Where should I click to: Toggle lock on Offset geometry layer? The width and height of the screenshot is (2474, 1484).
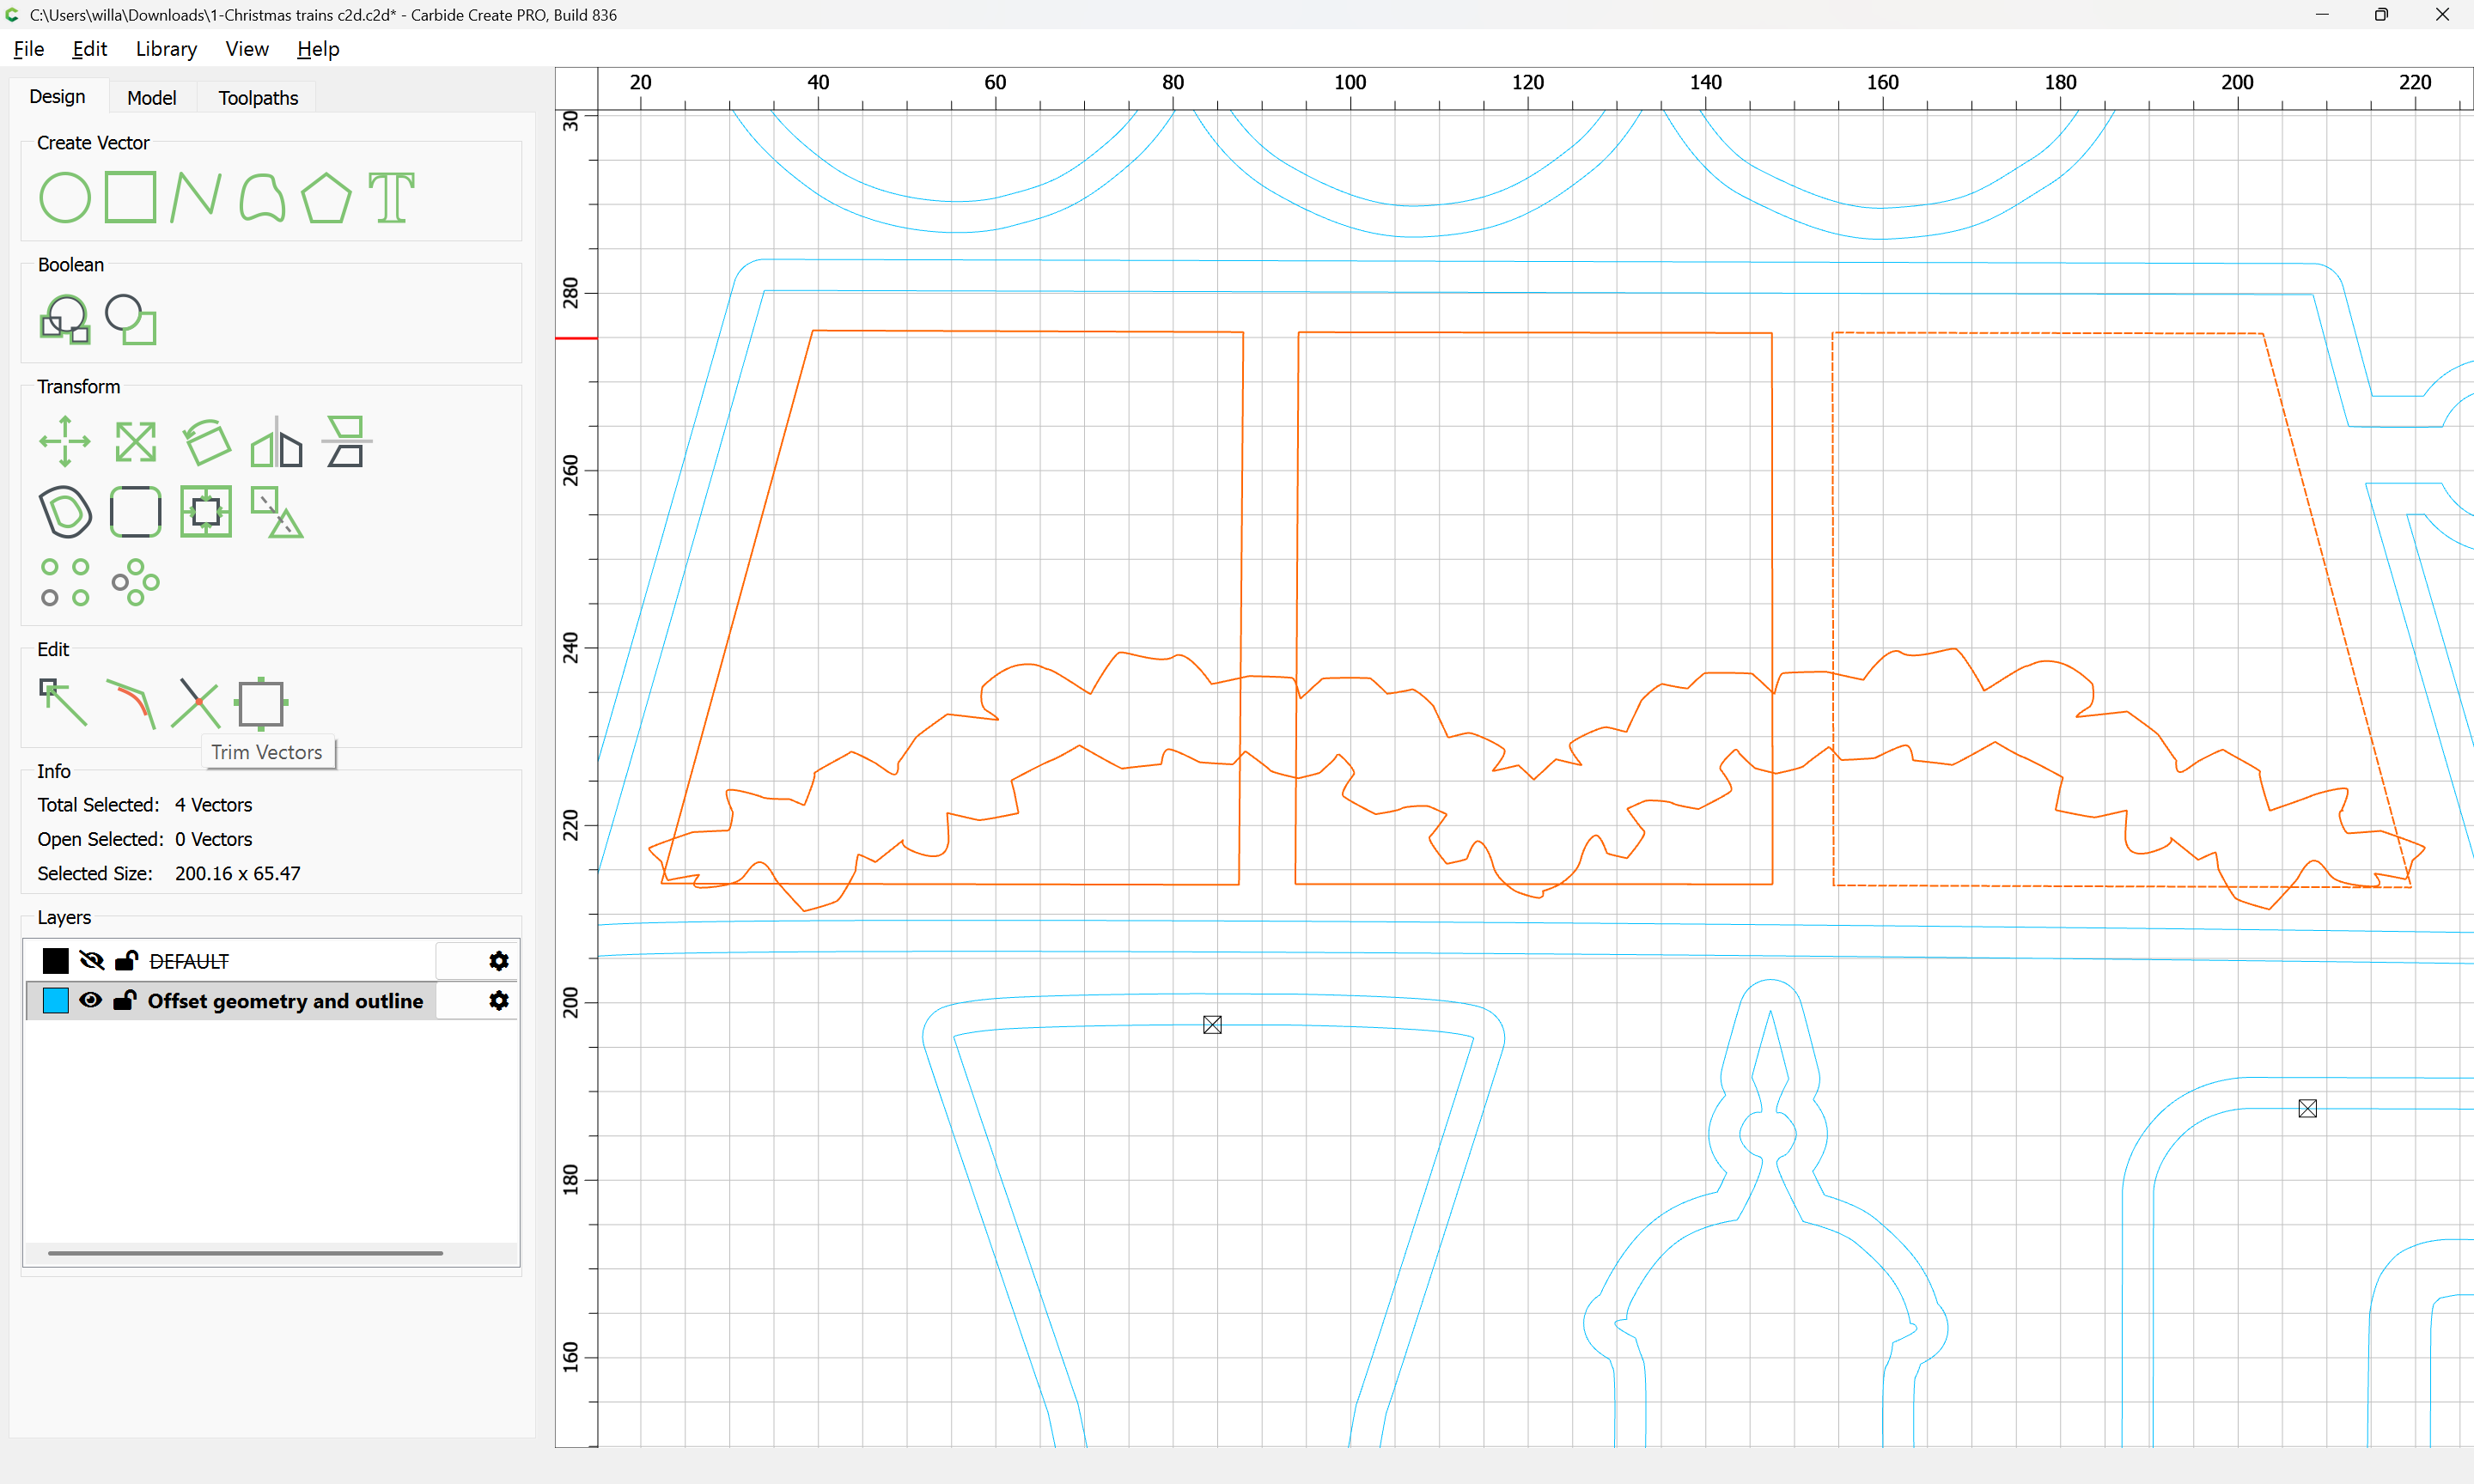point(125,1001)
